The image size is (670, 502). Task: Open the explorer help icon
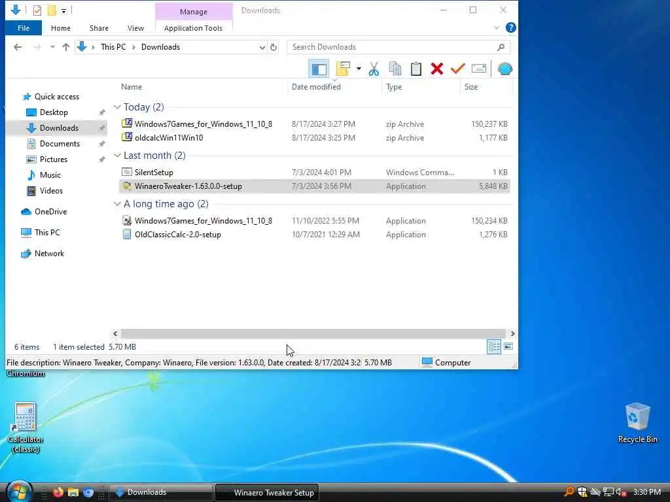tap(510, 27)
